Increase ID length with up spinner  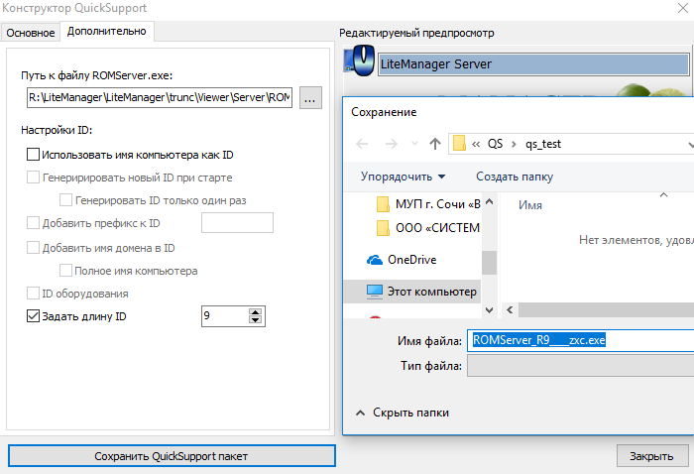click(255, 312)
